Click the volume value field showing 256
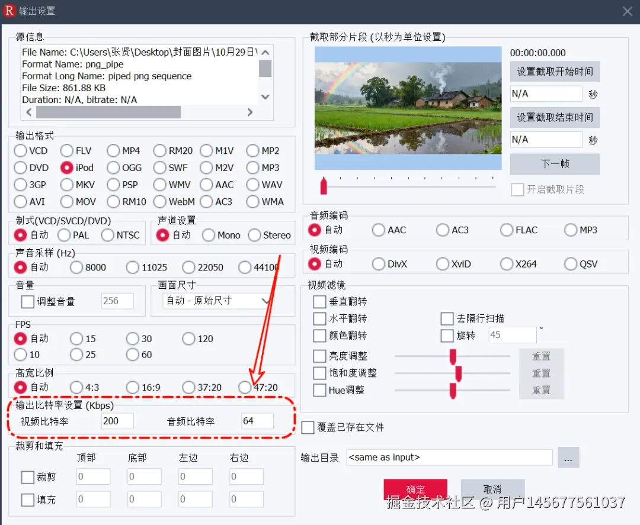The width and height of the screenshot is (640, 525). 117,301
